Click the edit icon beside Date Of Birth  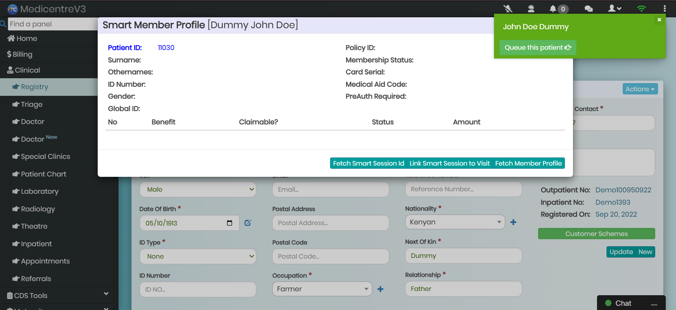point(248,223)
